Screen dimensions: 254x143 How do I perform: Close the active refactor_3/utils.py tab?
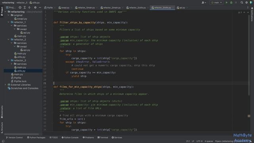[173, 8]
